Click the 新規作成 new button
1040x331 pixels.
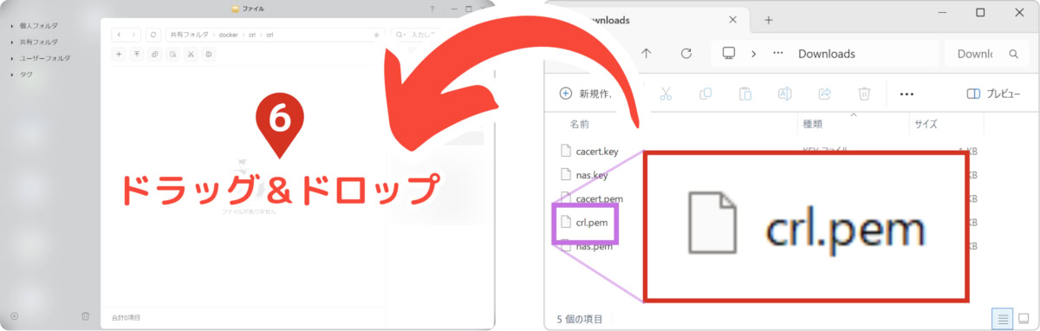(584, 94)
